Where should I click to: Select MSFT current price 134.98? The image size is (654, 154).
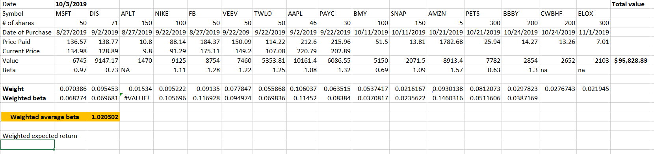point(71,51)
